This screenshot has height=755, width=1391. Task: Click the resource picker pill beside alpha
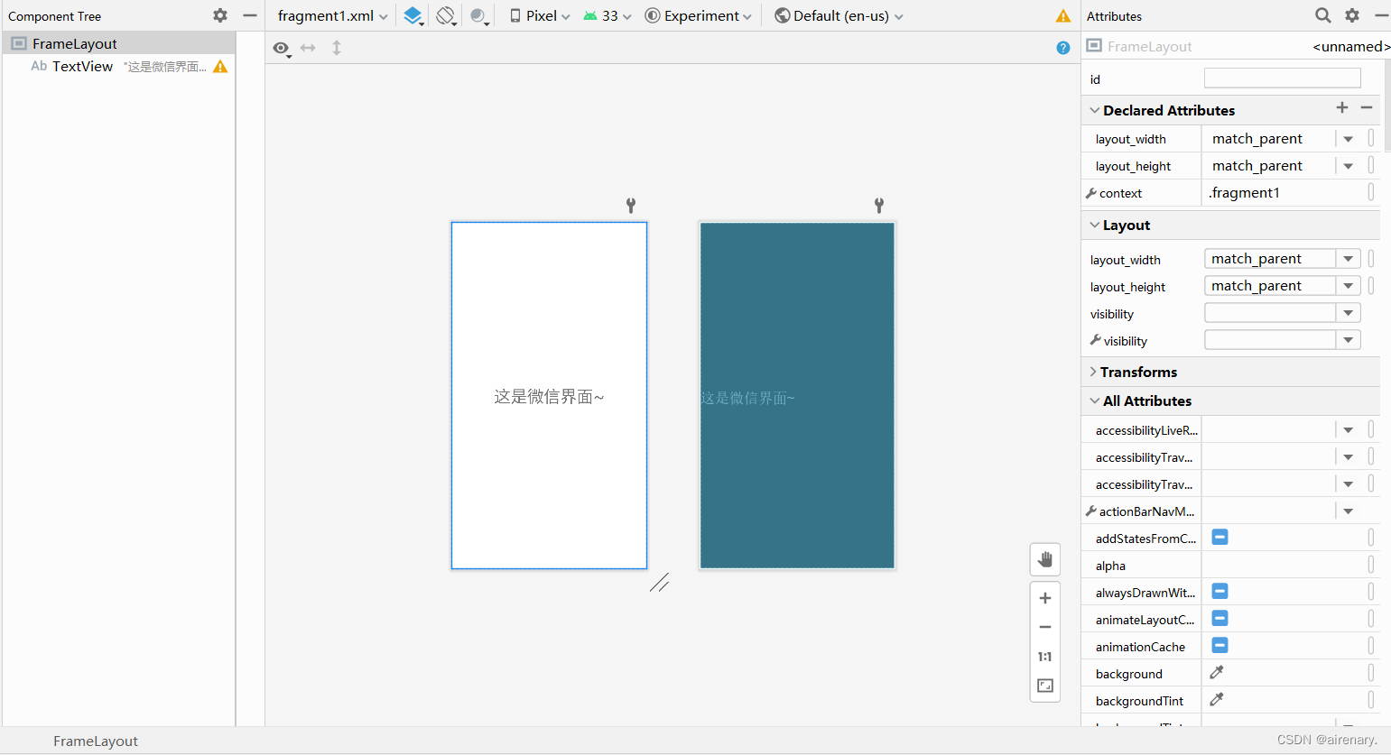pyautogui.click(x=1371, y=565)
